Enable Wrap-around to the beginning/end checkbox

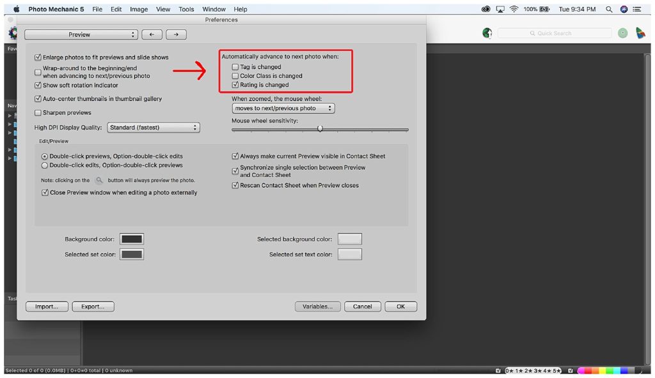tap(38, 72)
